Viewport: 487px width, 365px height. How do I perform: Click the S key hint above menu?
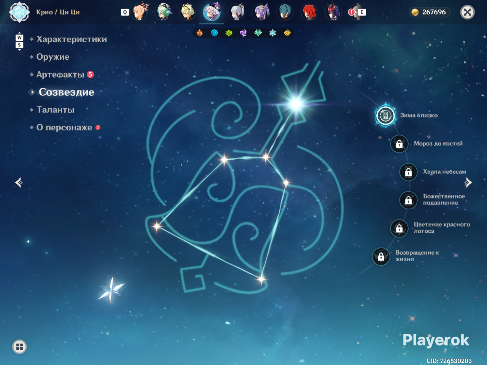pyautogui.click(x=19, y=45)
